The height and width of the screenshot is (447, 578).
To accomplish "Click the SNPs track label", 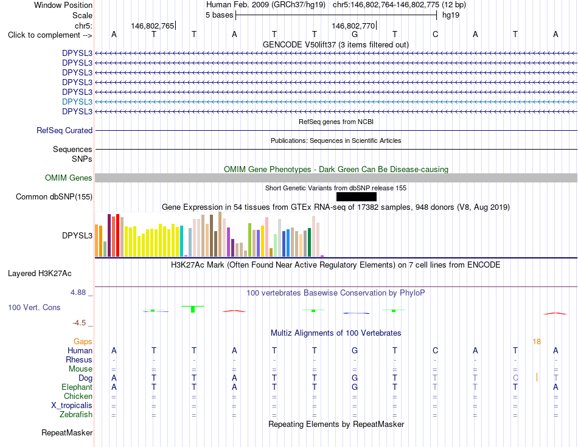I will (82, 159).
